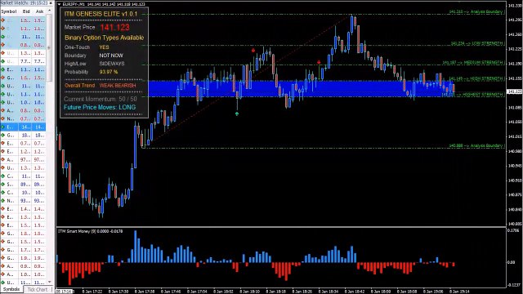Screen dimensions: 523x294
Task: Click the green arrow icon on C.. 10.. row
Action: point(3,193)
